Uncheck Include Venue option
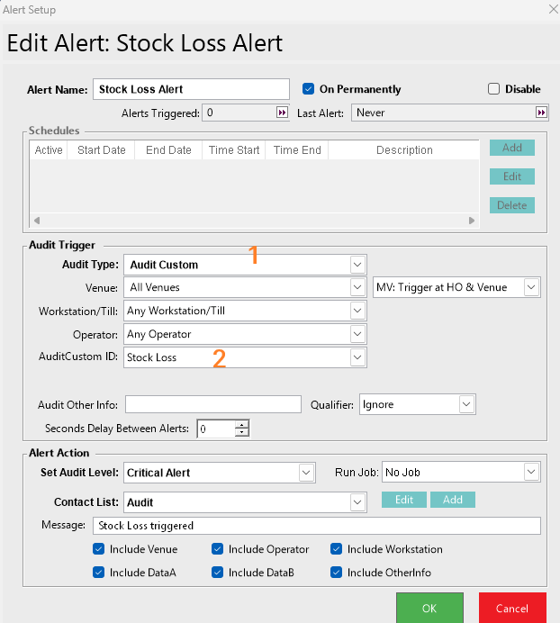Image resolution: width=560 pixels, height=623 pixels. click(98, 549)
